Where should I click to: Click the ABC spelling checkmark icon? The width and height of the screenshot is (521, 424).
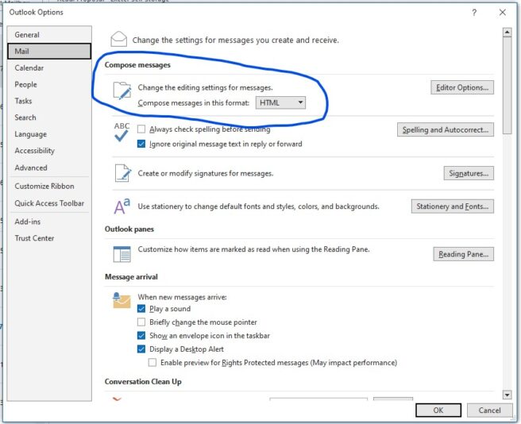tap(122, 132)
